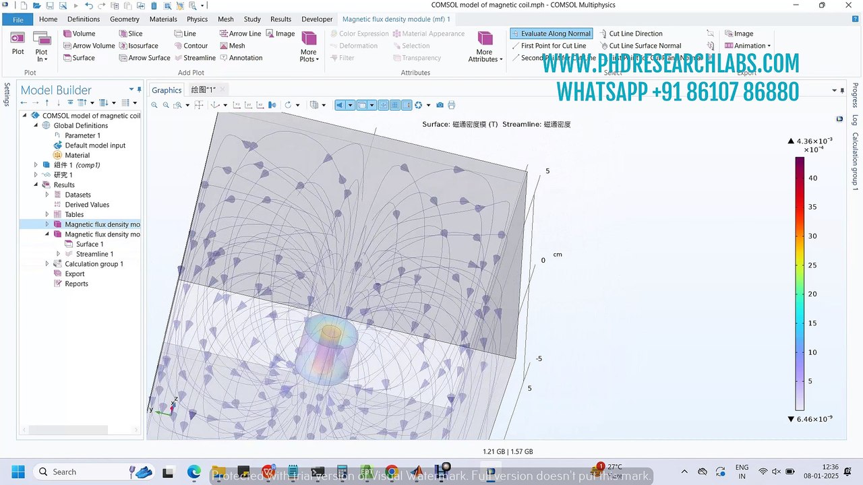863x485 pixels.
Task: Add an Isosurface plot
Action: 138,46
